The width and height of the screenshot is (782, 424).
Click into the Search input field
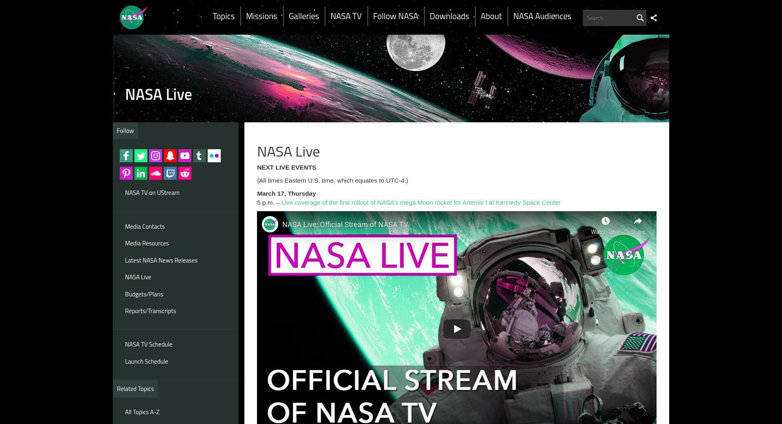608,18
